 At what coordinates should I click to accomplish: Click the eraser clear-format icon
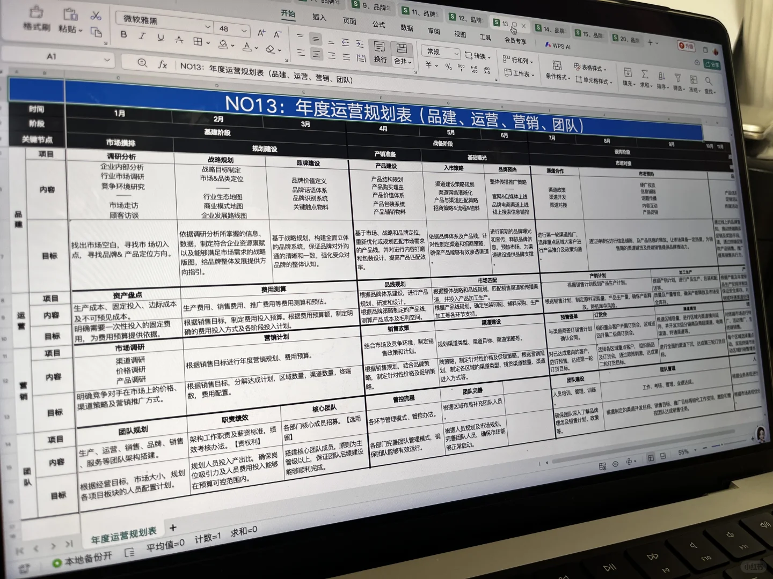click(270, 49)
